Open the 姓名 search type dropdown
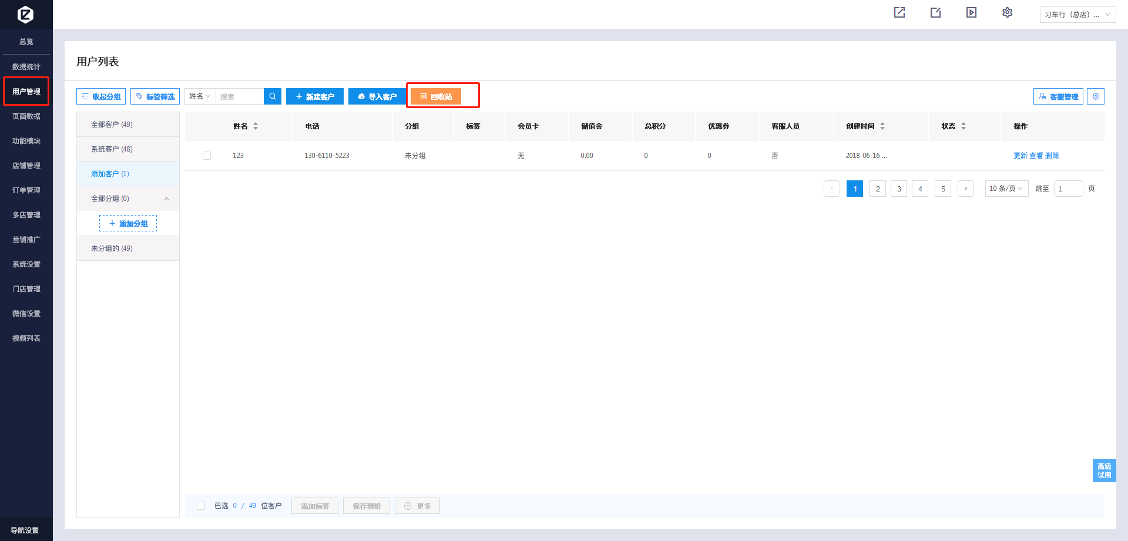The image size is (1128, 541). coord(200,96)
